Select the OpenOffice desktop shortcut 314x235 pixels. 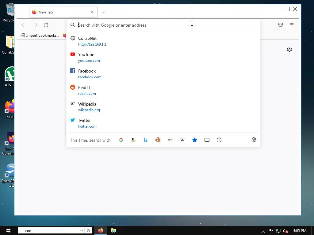pos(8,175)
